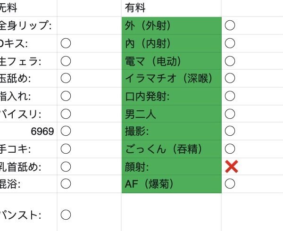The height and width of the screenshot is (231, 283).
Task: Click the 全身リップ: label cell
Action: click(28, 25)
